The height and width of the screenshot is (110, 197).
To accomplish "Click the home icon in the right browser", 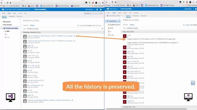I will click(x=115, y=2).
